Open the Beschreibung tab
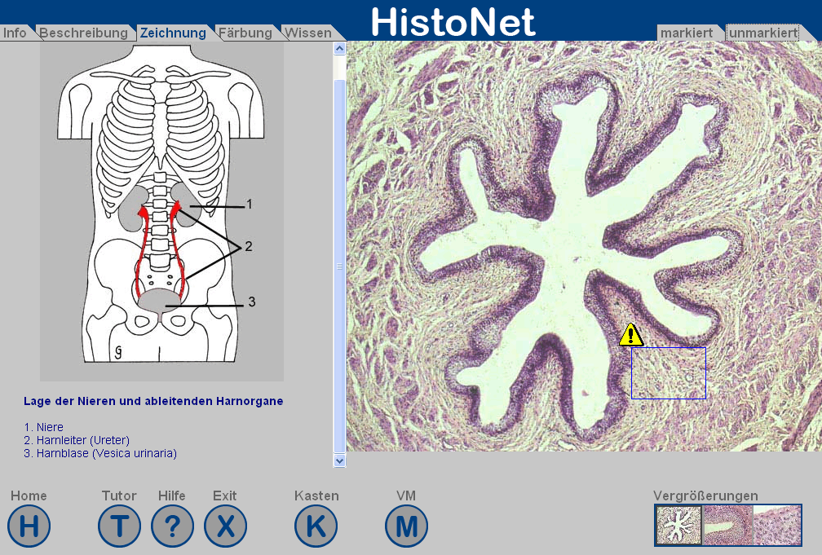The width and height of the screenshot is (822, 555). coord(83,33)
